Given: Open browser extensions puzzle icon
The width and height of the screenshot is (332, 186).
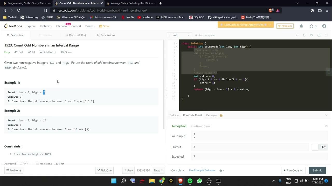Looking at the screenshot, I should pos(312,10).
